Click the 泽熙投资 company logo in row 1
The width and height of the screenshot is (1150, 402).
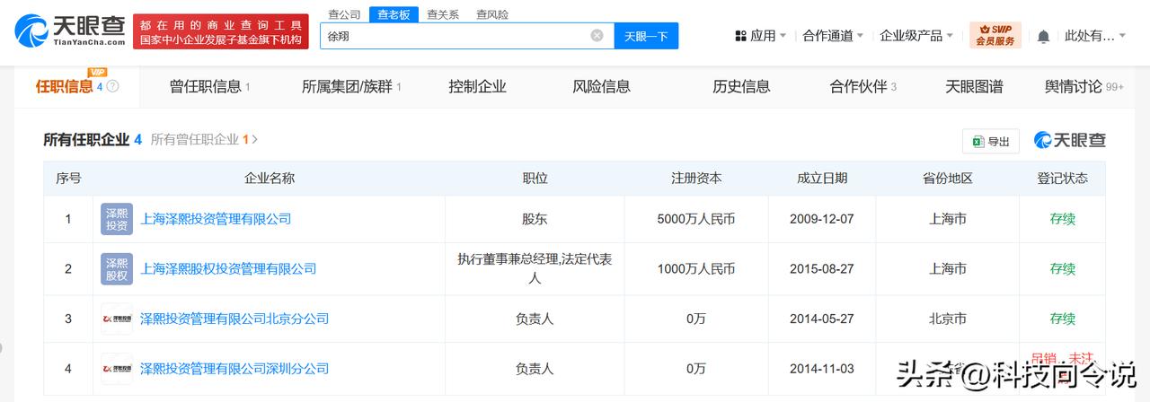pyautogui.click(x=117, y=219)
